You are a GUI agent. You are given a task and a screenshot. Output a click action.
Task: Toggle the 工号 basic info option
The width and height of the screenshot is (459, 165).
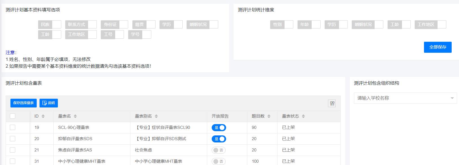112,34
